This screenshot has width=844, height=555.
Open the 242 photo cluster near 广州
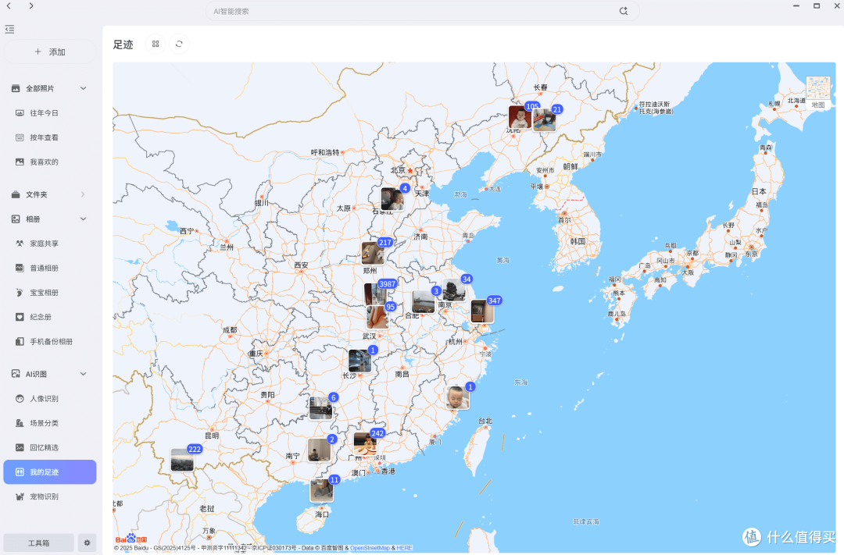(366, 443)
